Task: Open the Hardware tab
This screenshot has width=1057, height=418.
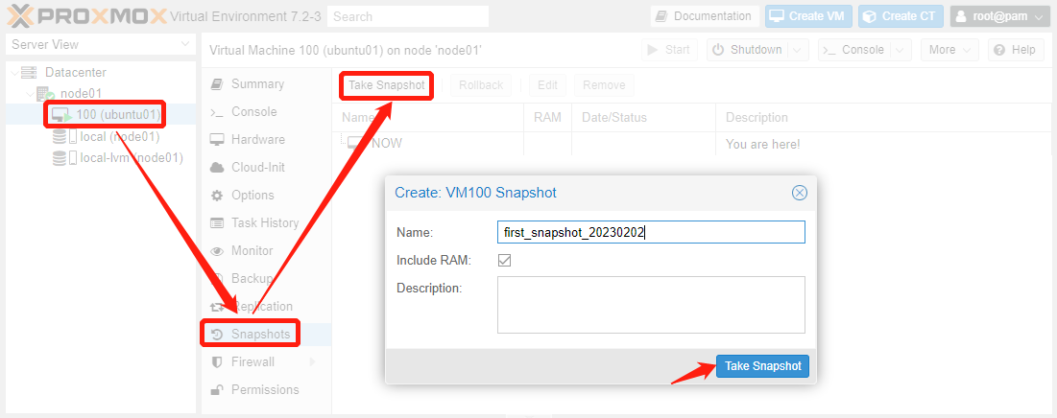Action: click(x=266, y=140)
